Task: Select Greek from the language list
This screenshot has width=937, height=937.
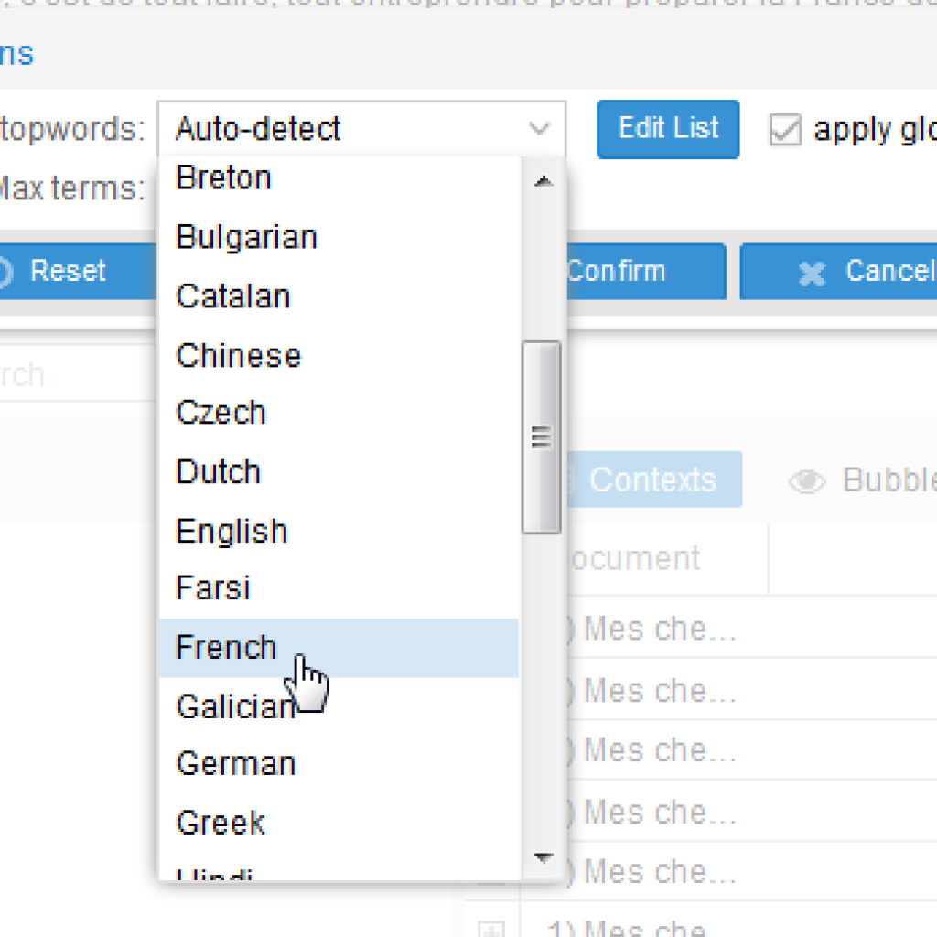Action: (x=221, y=823)
